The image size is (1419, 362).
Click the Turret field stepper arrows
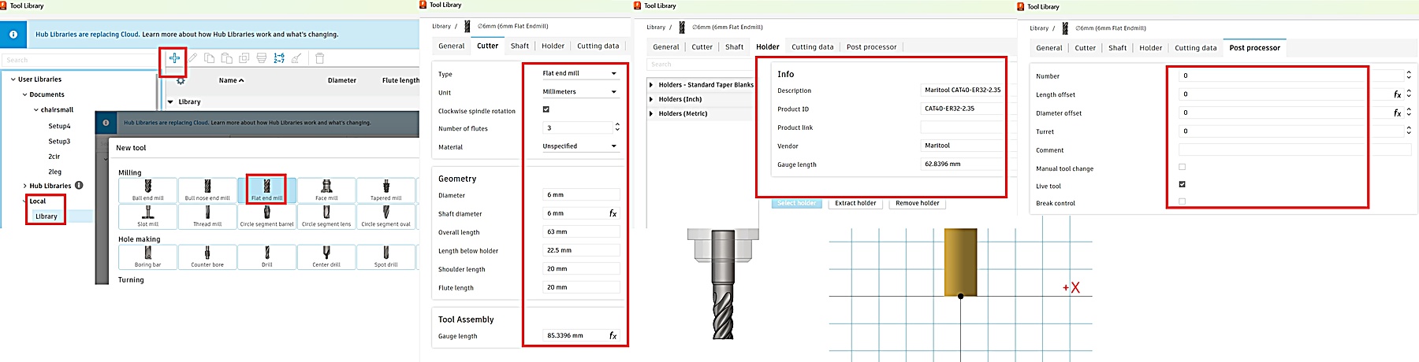click(x=1409, y=131)
